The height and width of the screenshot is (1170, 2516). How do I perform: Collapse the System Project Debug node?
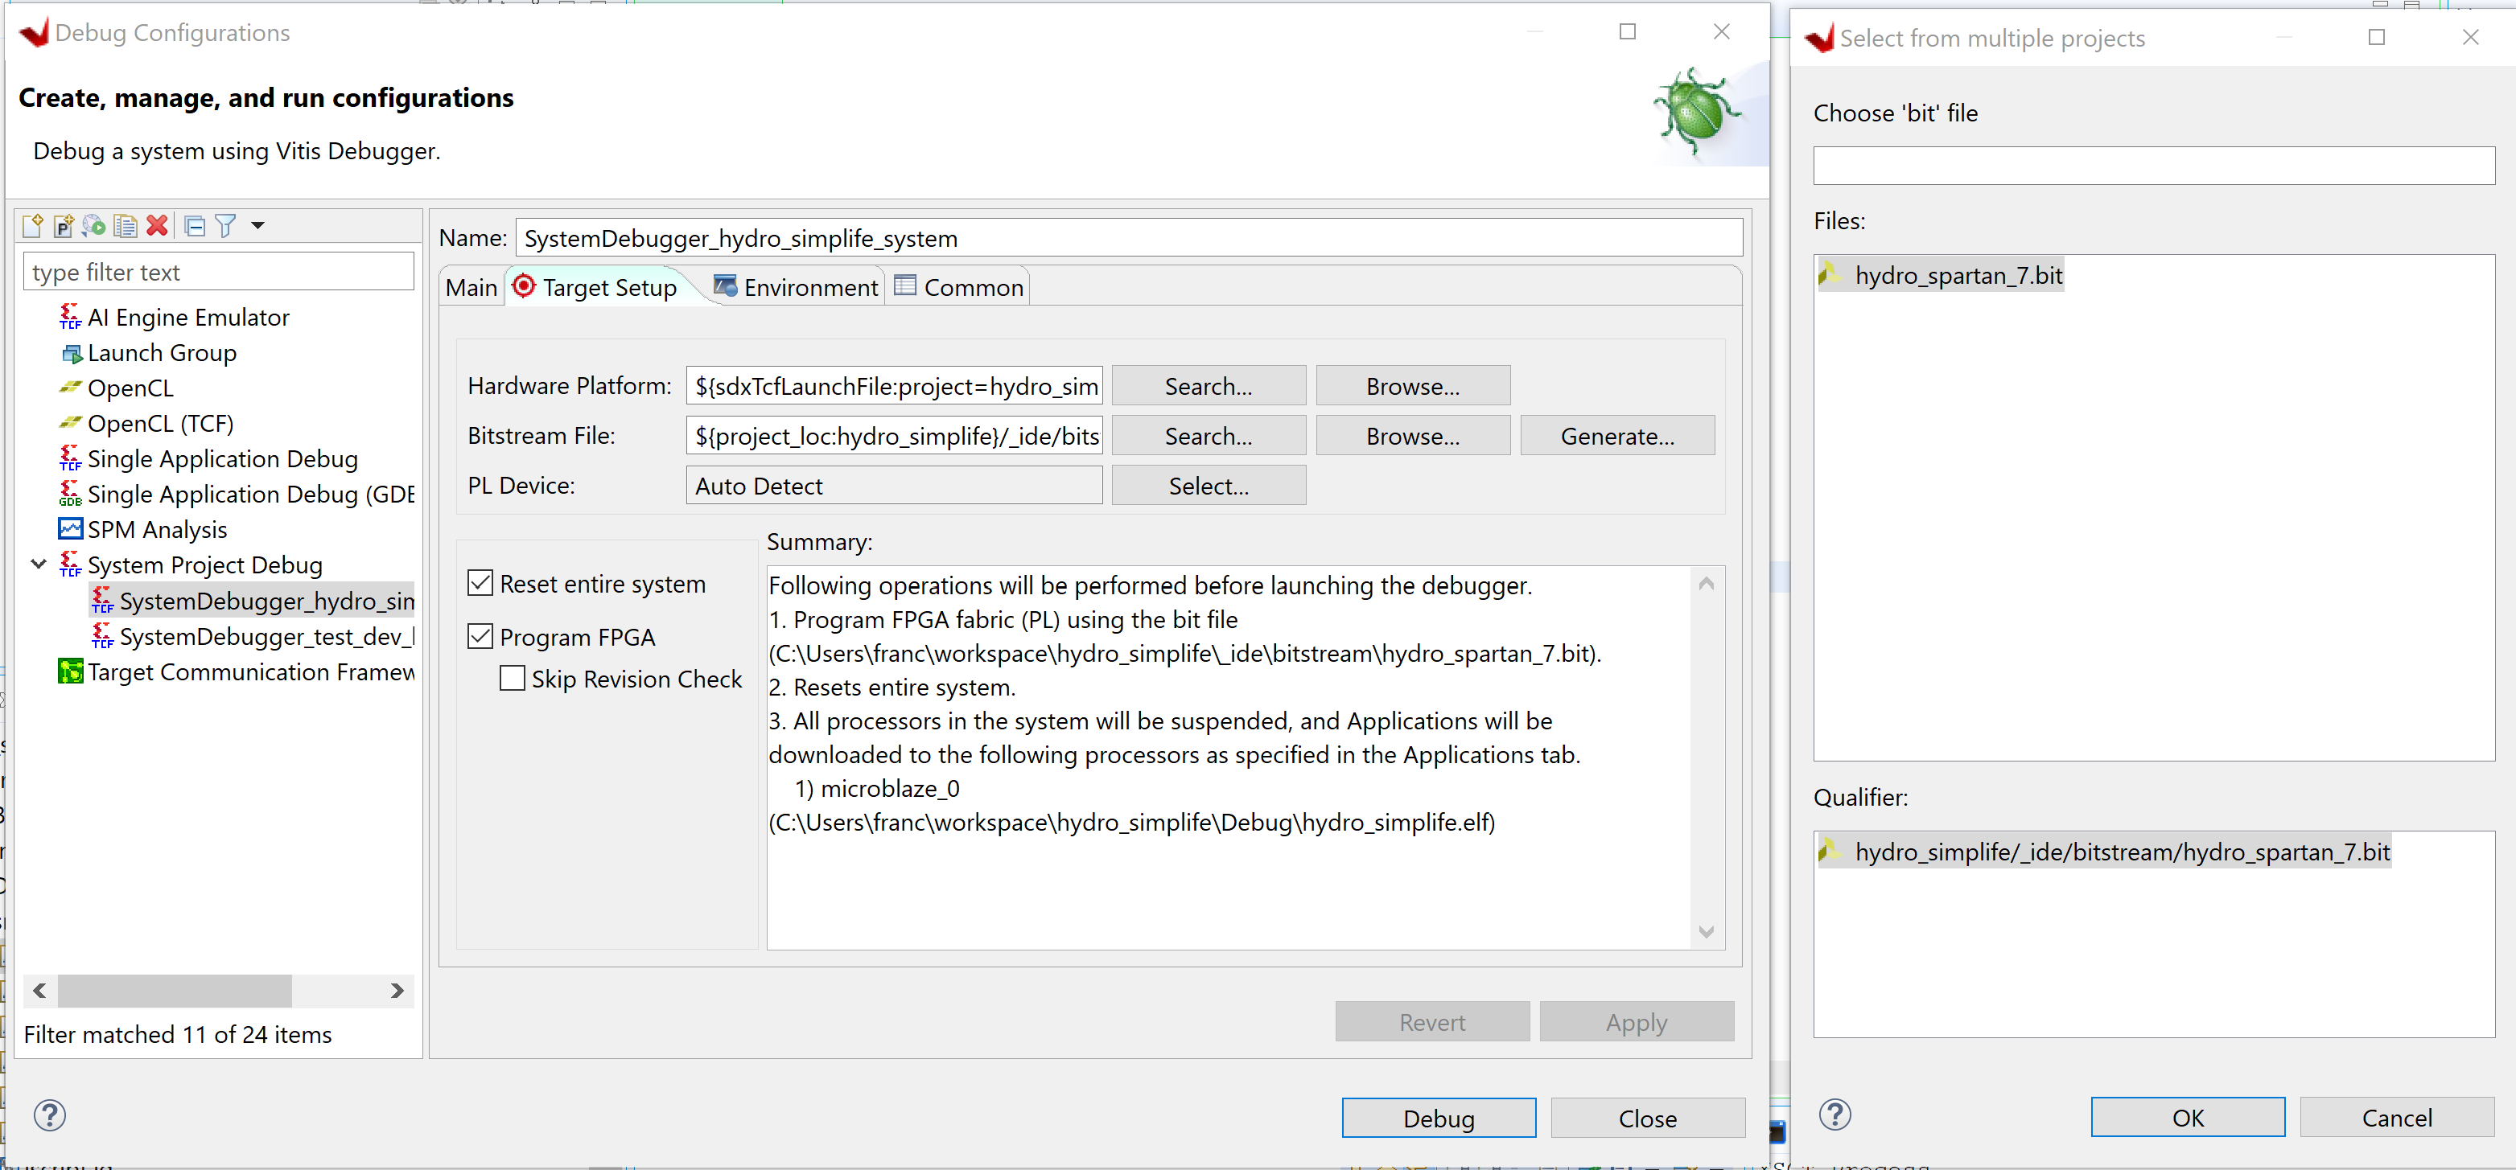tap(39, 564)
